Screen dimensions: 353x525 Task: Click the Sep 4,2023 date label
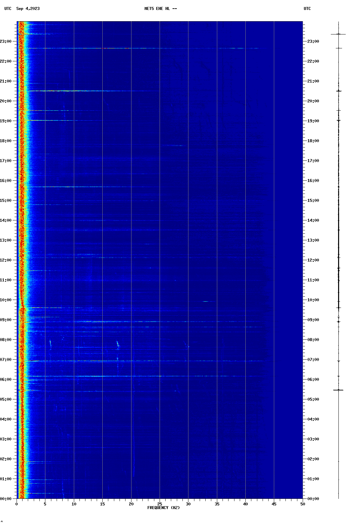pos(28,9)
